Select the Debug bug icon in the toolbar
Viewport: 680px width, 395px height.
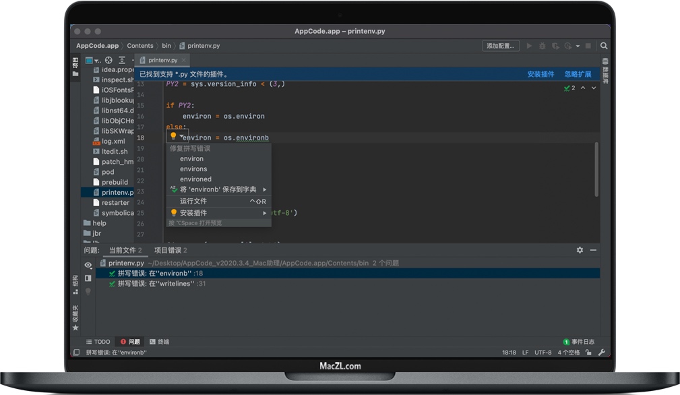tap(543, 46)
